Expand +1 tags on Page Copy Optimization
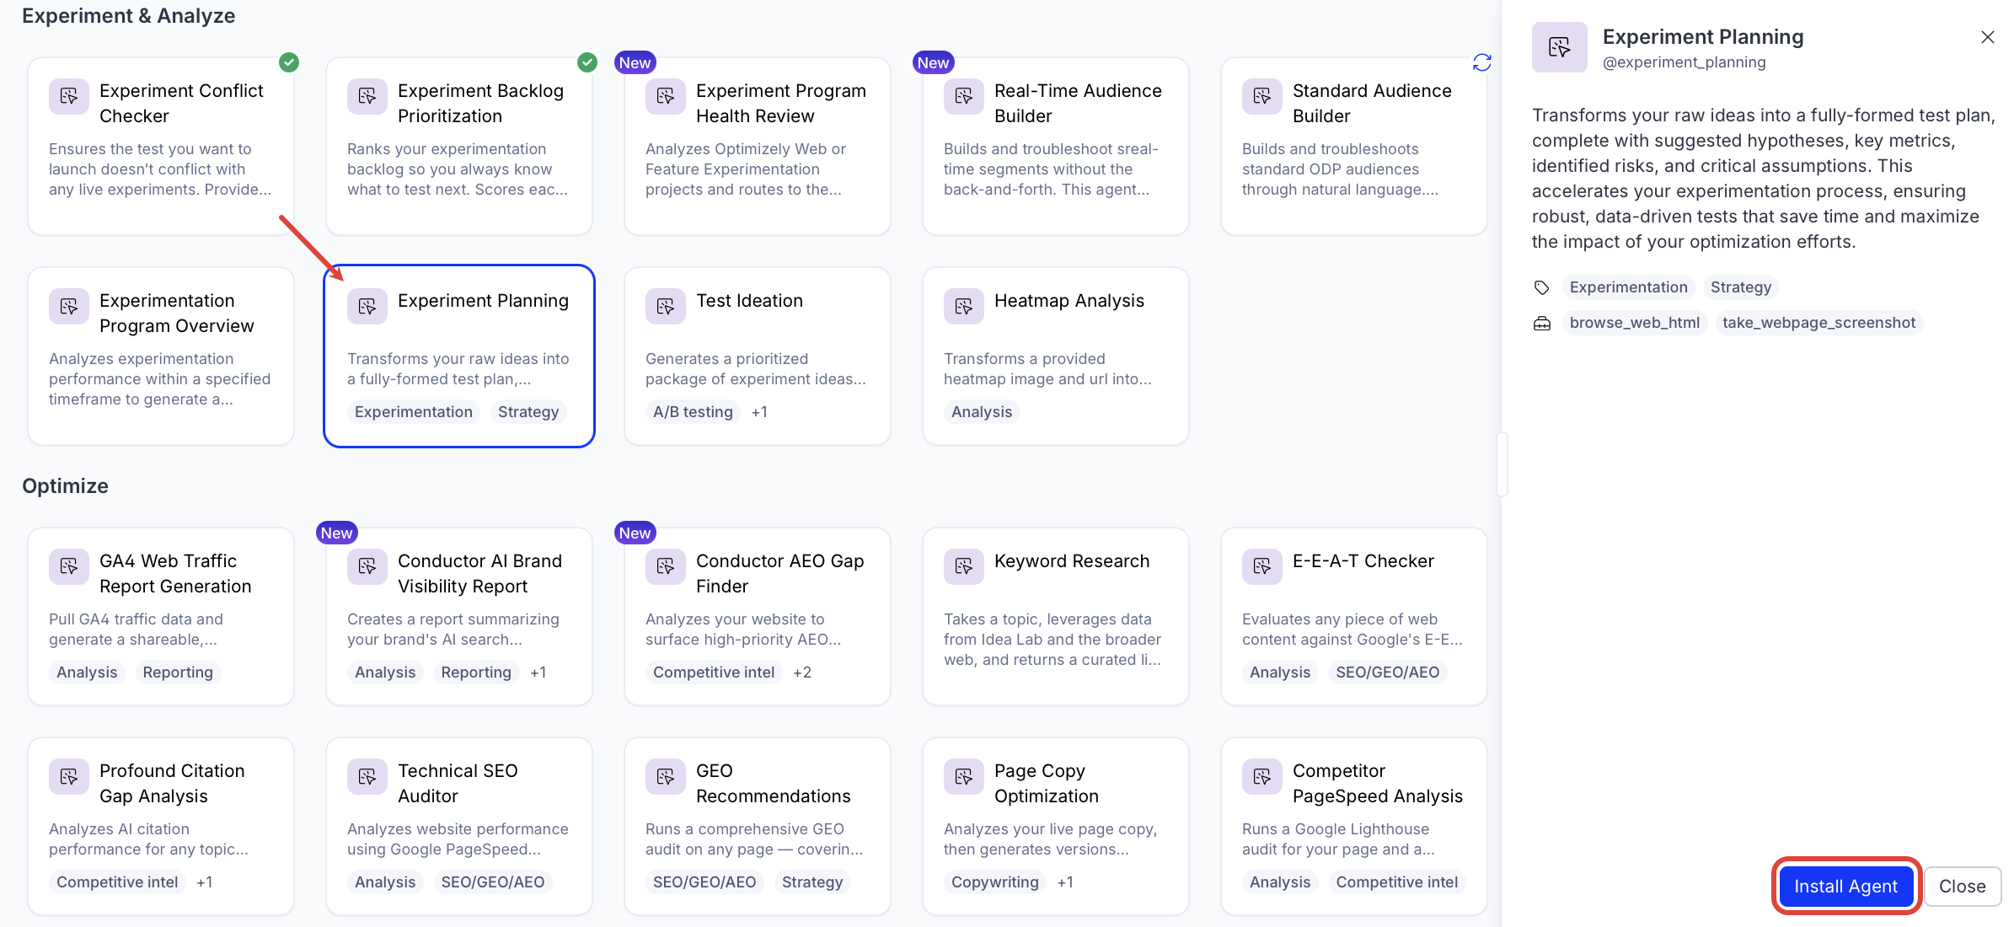Viewport: 2014px width, 927px height. click(x=1066, y=882)
